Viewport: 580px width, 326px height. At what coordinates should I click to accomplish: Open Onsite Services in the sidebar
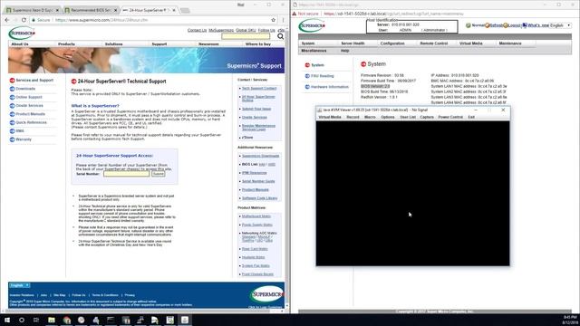pos(29,106)
